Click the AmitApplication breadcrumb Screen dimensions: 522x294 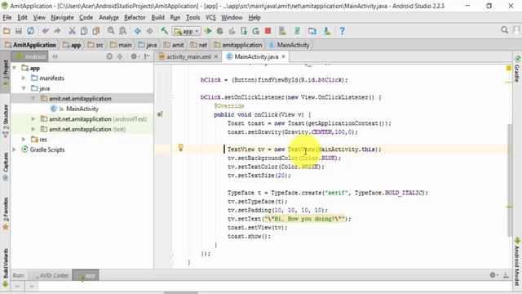coord(31,45)
